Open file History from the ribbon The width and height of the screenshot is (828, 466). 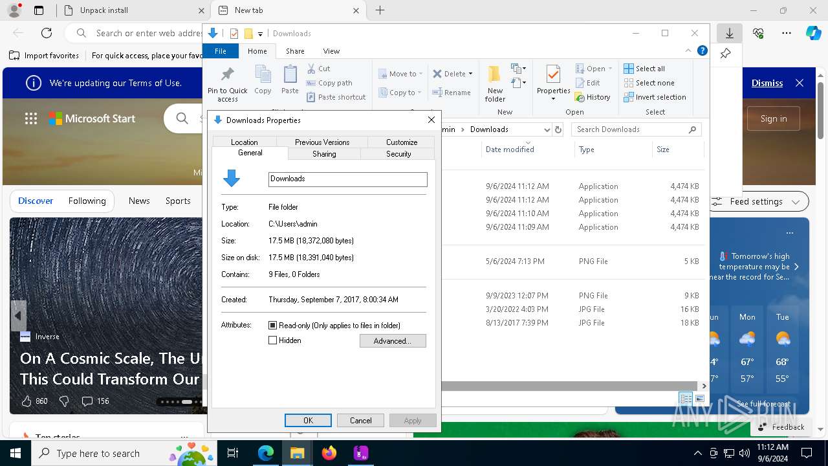593,97
